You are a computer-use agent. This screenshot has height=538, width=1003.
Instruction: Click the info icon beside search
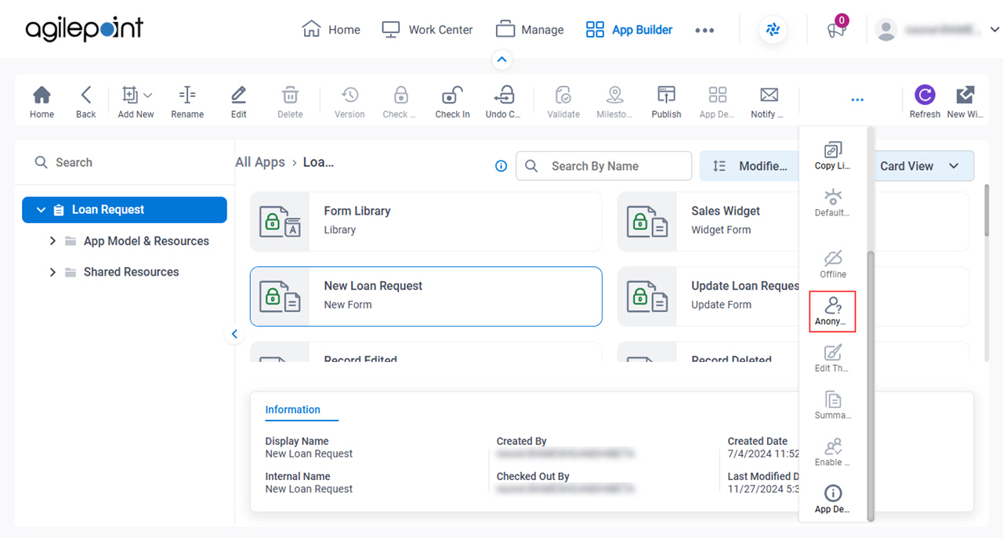pyautogui.click(x=501, y=166)
